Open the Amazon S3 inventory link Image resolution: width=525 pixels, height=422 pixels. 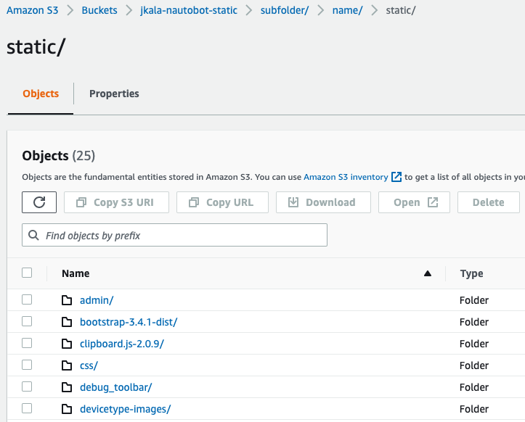point(346,177)
